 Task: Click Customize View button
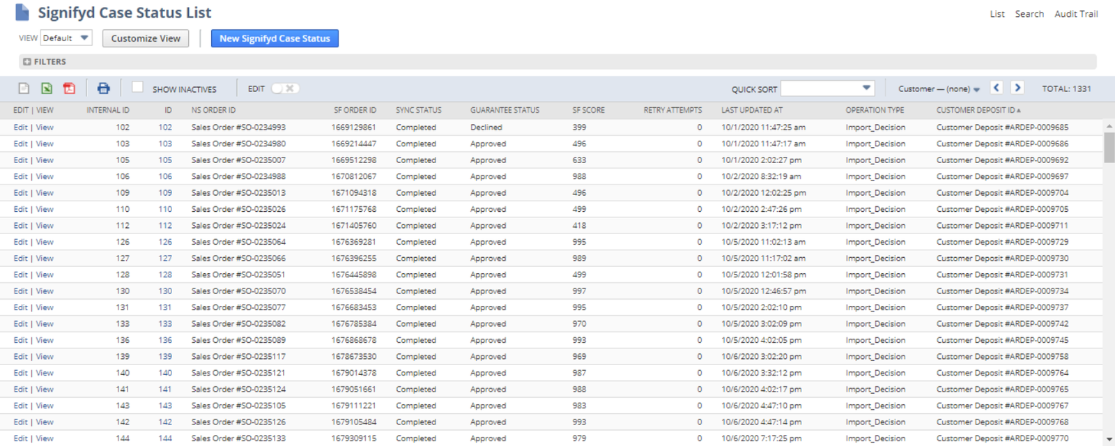coord(146,38)
